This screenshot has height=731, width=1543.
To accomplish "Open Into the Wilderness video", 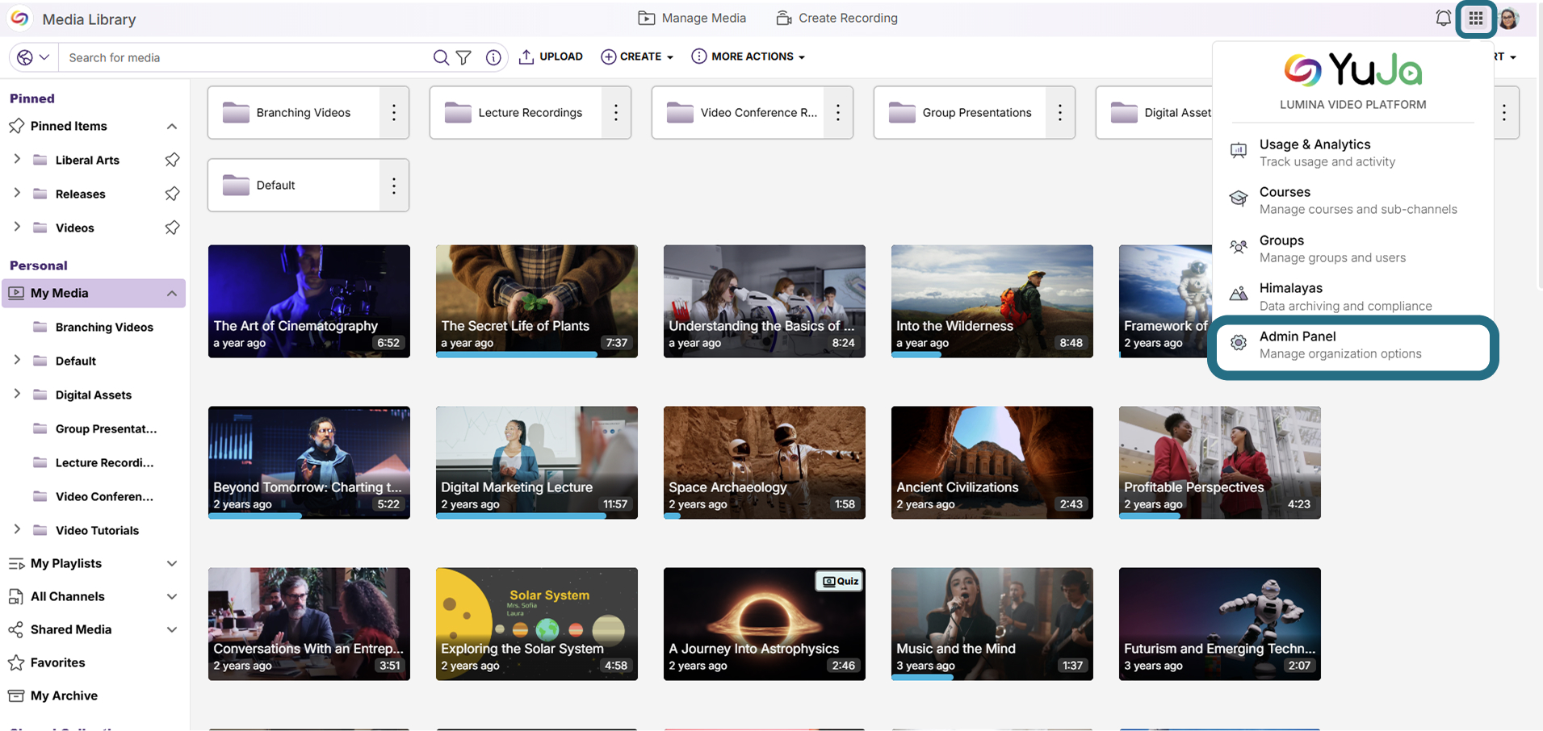I will [x=992, y=301].
